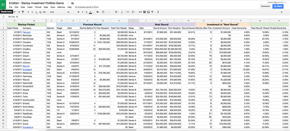This screenshot has height=131, width=290.
Task: Click the merge cells icon
Action: tap(109, 12)
